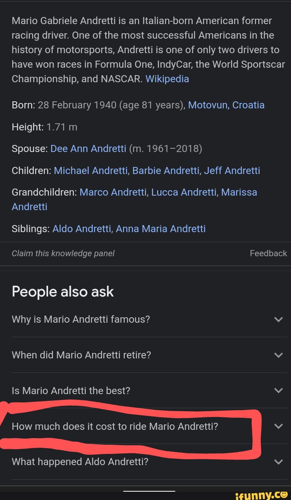The height and width of the screenshot is (500, 291).
Task: Select 'Claim this knowledge panel'
Action: (x=63, y=253)
